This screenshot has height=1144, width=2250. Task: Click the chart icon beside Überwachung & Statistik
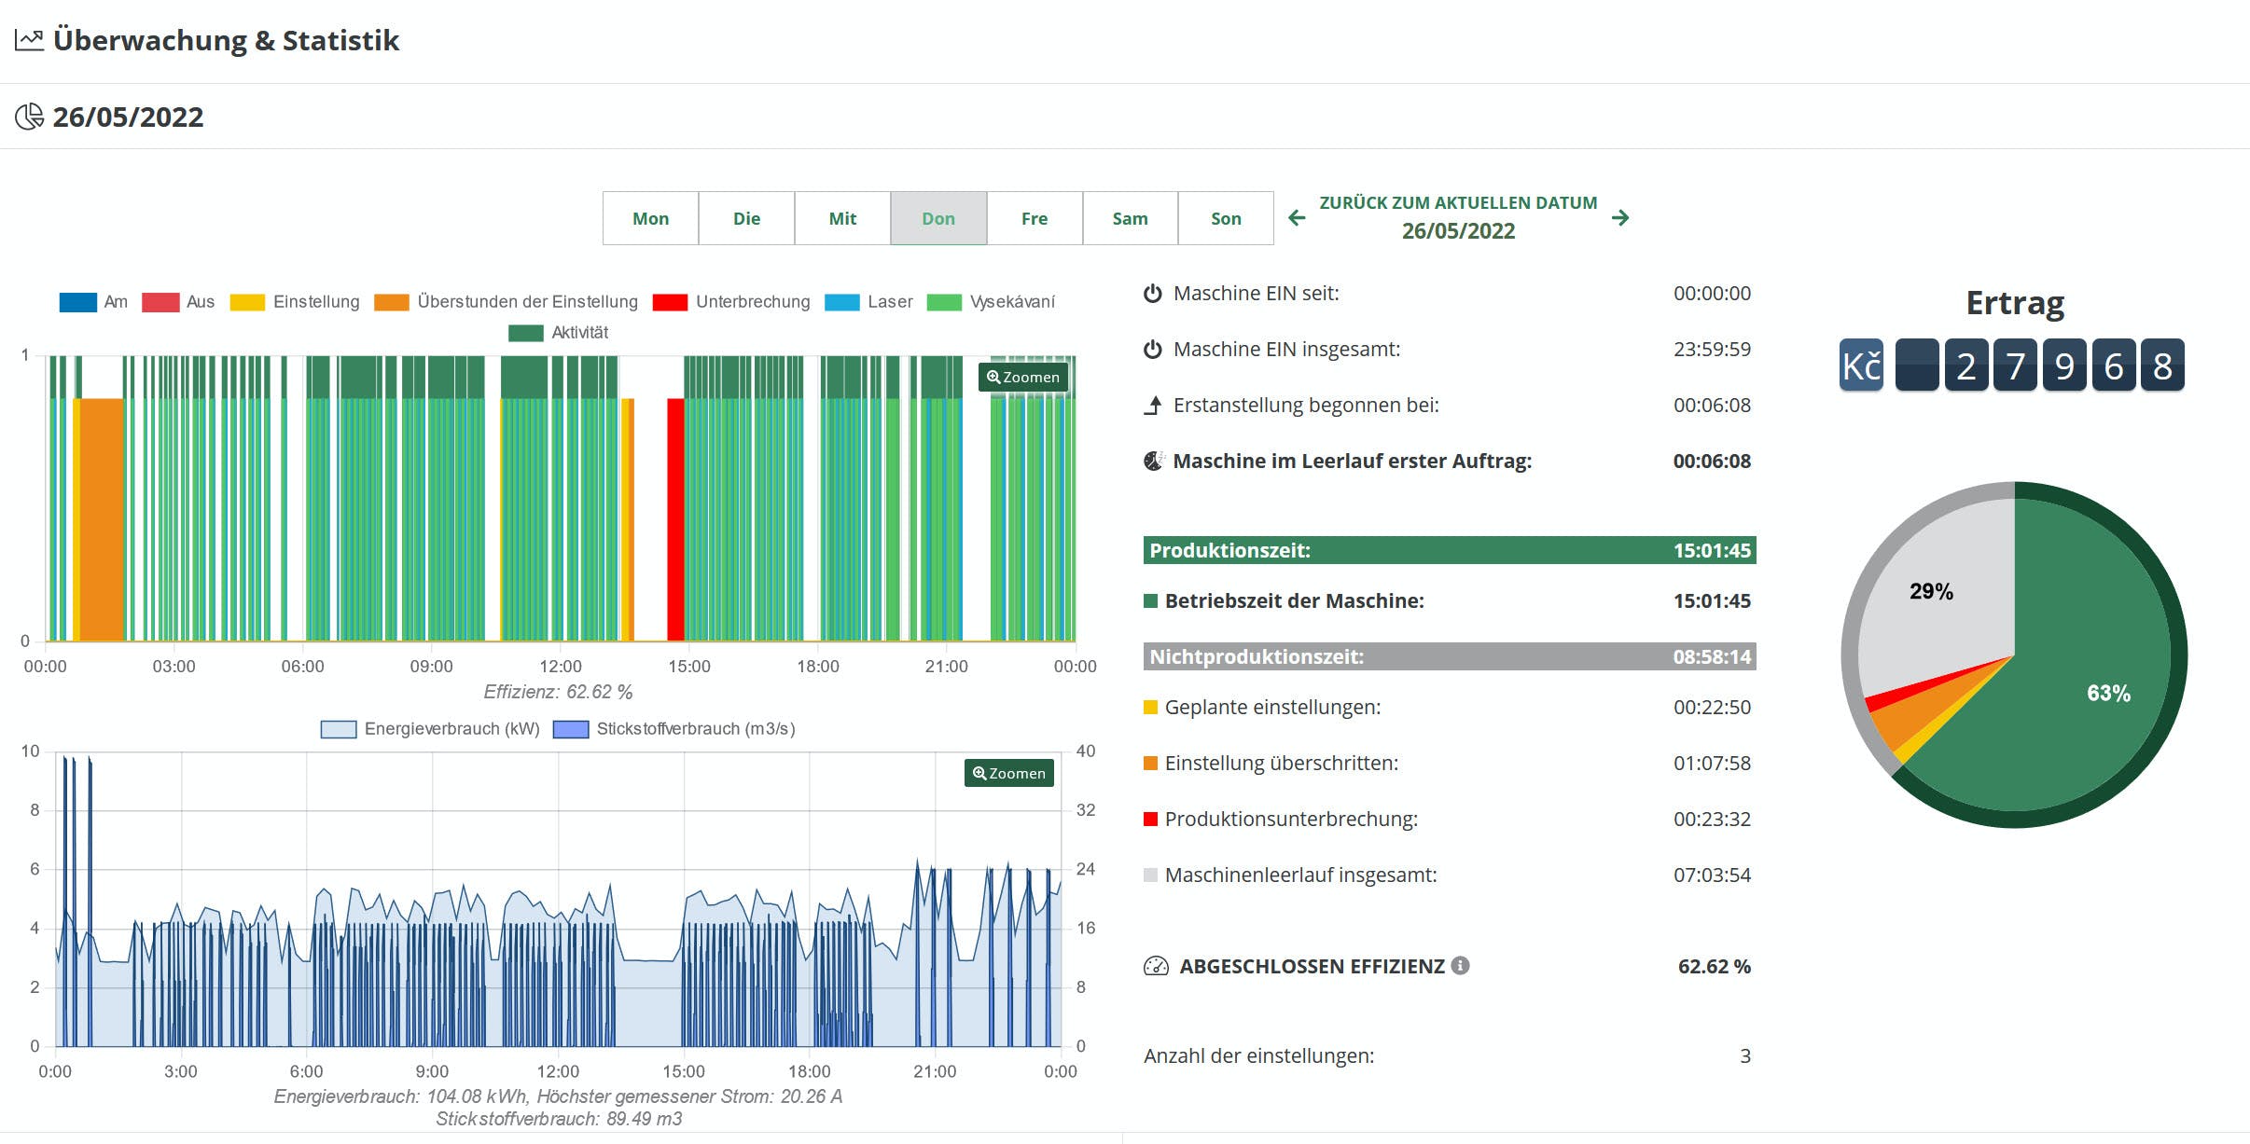click(x=29, y=40)
